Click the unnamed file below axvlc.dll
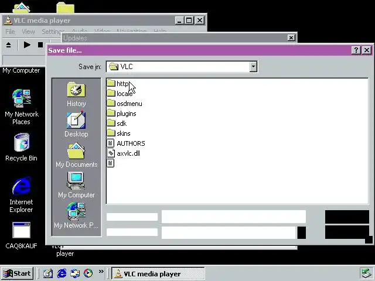 click(x=111, y=163)
